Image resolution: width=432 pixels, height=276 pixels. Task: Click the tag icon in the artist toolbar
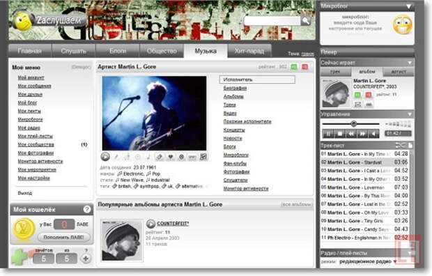pyautogui.click(x=160, y=157)
